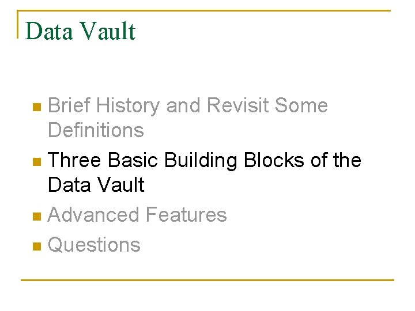Click the Advanced Features bullet text
Screen dimensions: 415x311
137,214
